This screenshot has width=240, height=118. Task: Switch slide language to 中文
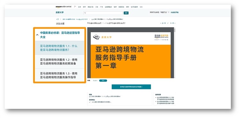click(x=103, y=81)
